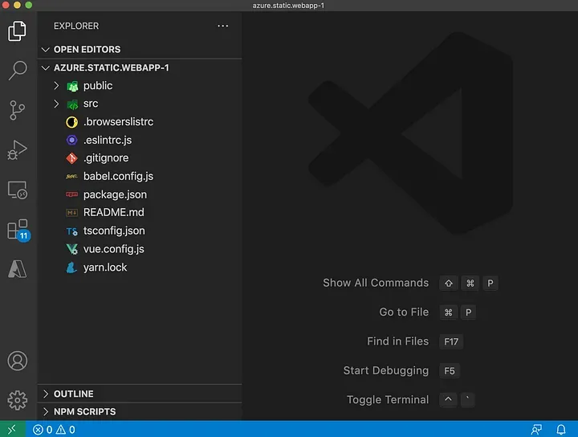This screenshot has width=578, height=437.
Task: Expand the public folder chevron
Action: click(56, 86)
